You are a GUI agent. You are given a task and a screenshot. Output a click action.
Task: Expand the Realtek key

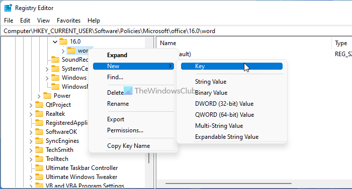click(31, 114)
